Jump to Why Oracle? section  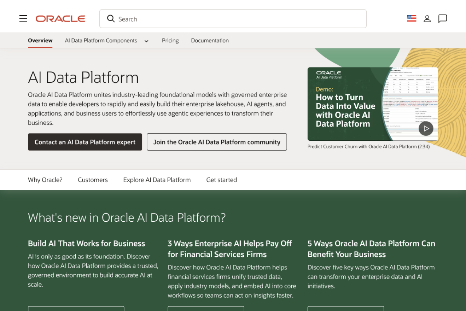pyautogui.click(x=45, y=180)
